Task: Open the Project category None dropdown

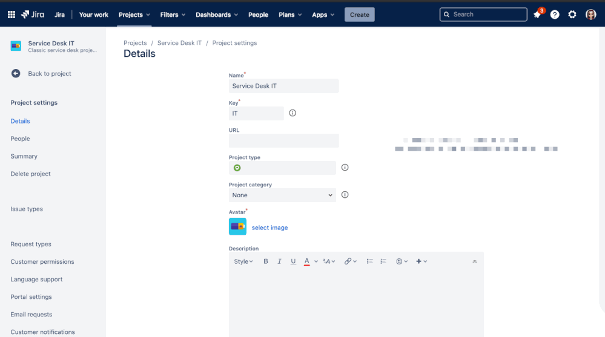Action: [282, 195]
